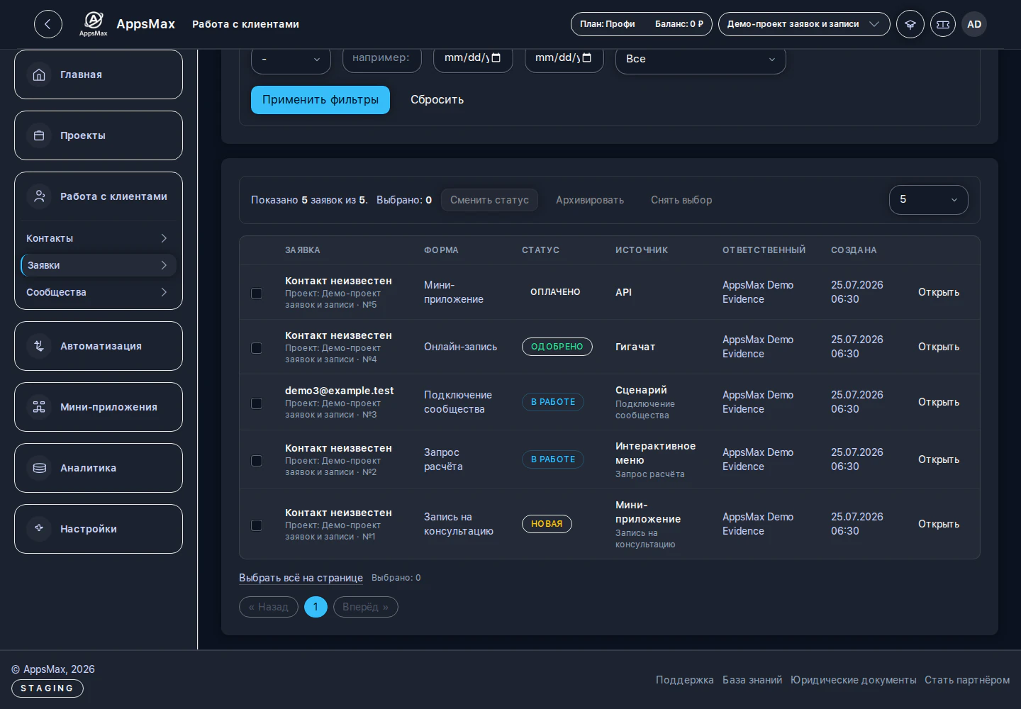
Task: Click НОВАЯ status badge
Action: [x=547, y=524]
